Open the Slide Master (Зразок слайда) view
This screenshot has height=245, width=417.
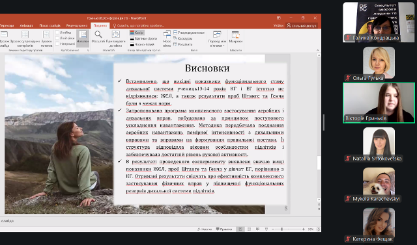(x=5, y=39)
